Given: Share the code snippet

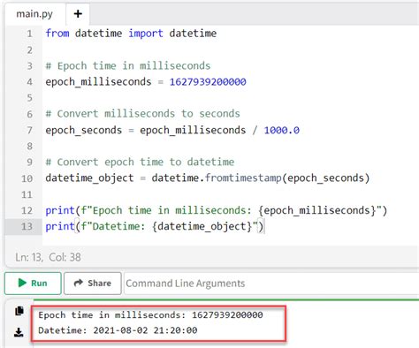Looking at the screenshot, I should [x=93, y=284].
